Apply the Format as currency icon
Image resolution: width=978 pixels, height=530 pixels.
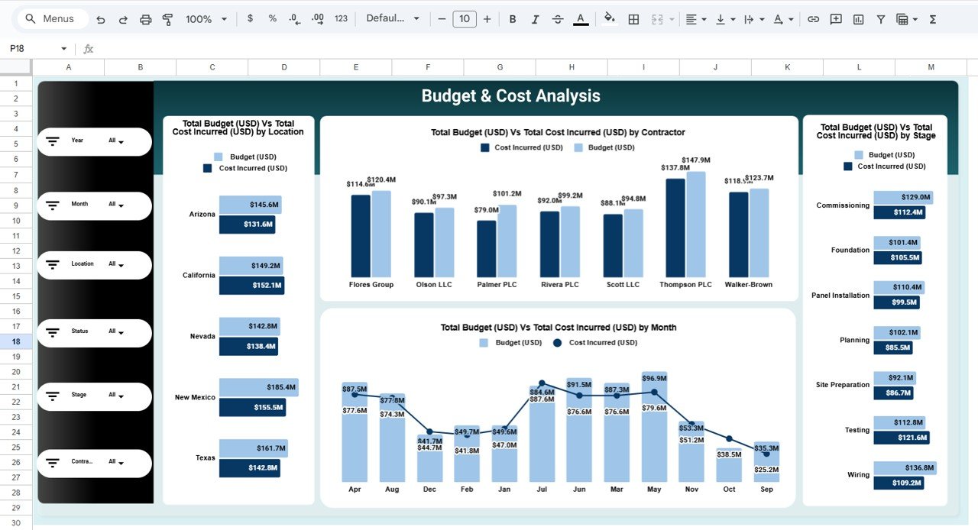[250, 18]
